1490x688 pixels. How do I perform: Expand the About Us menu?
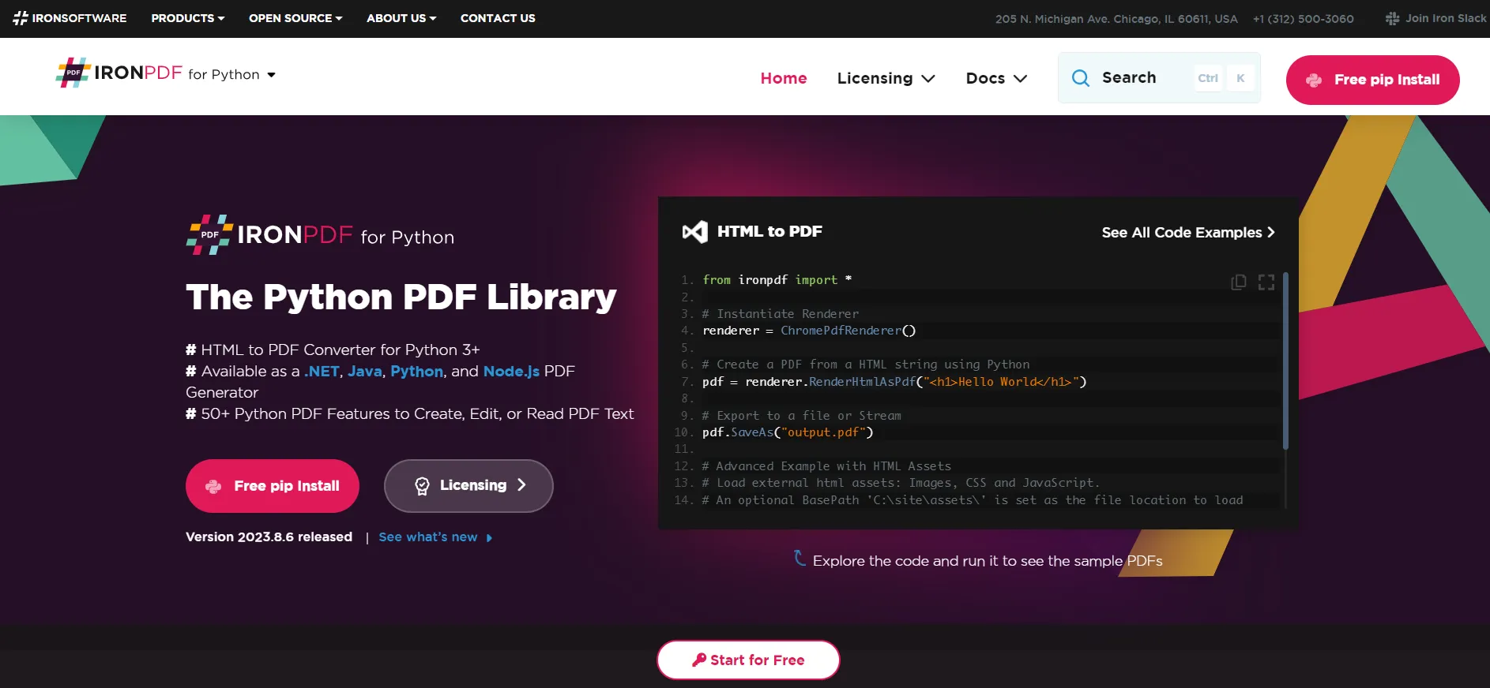click(401, 18)
